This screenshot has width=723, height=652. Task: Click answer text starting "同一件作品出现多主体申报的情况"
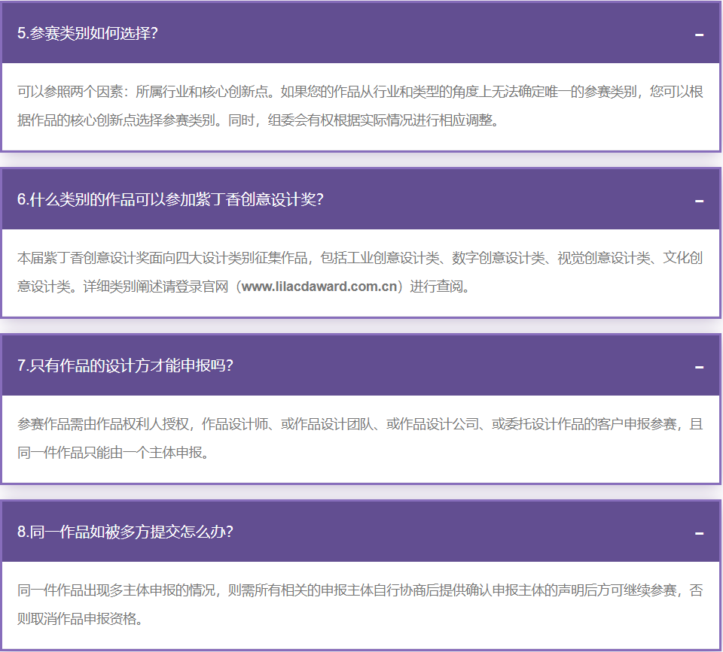tap(360, 605)
